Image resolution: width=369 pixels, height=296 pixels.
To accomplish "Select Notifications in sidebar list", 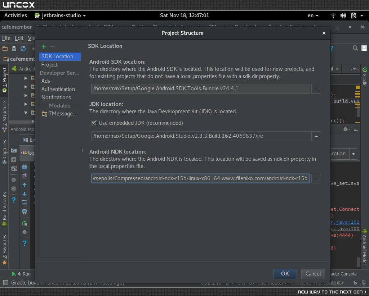I will (60, 97).
